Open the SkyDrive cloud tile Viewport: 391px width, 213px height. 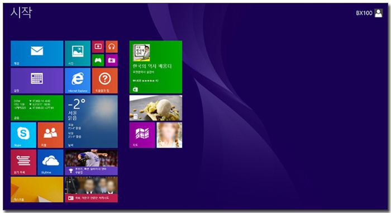pos(50,162)
